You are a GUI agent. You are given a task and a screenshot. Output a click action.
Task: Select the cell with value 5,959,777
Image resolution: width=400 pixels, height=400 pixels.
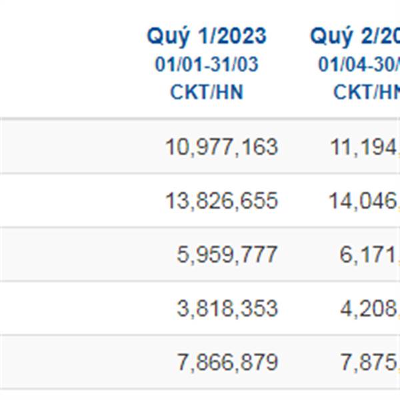227,255
